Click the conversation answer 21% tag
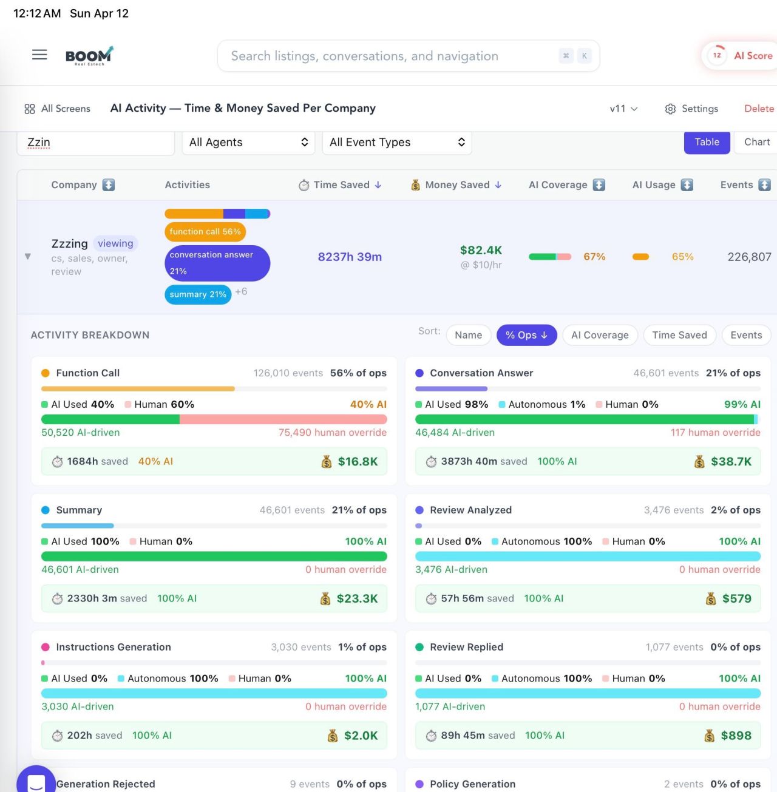Image resolution: width=777 pixels, height=792 pixels. point(217,263)
